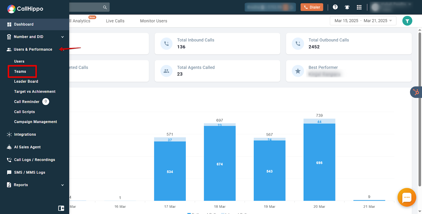Click Total Agents Called value 23
The image size is (422, 214).
pyautogui.click(x=180, y=74)
